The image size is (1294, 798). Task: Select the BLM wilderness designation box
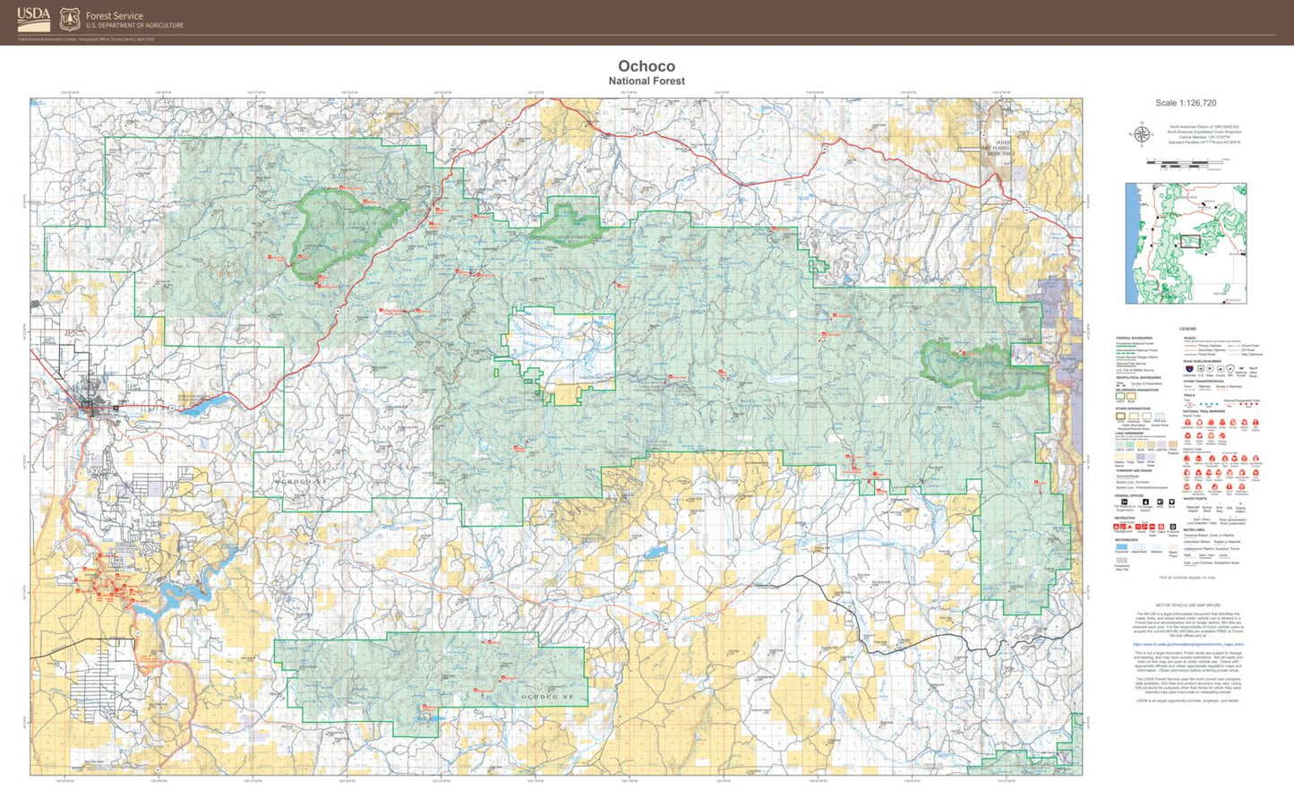point(1131,396)
